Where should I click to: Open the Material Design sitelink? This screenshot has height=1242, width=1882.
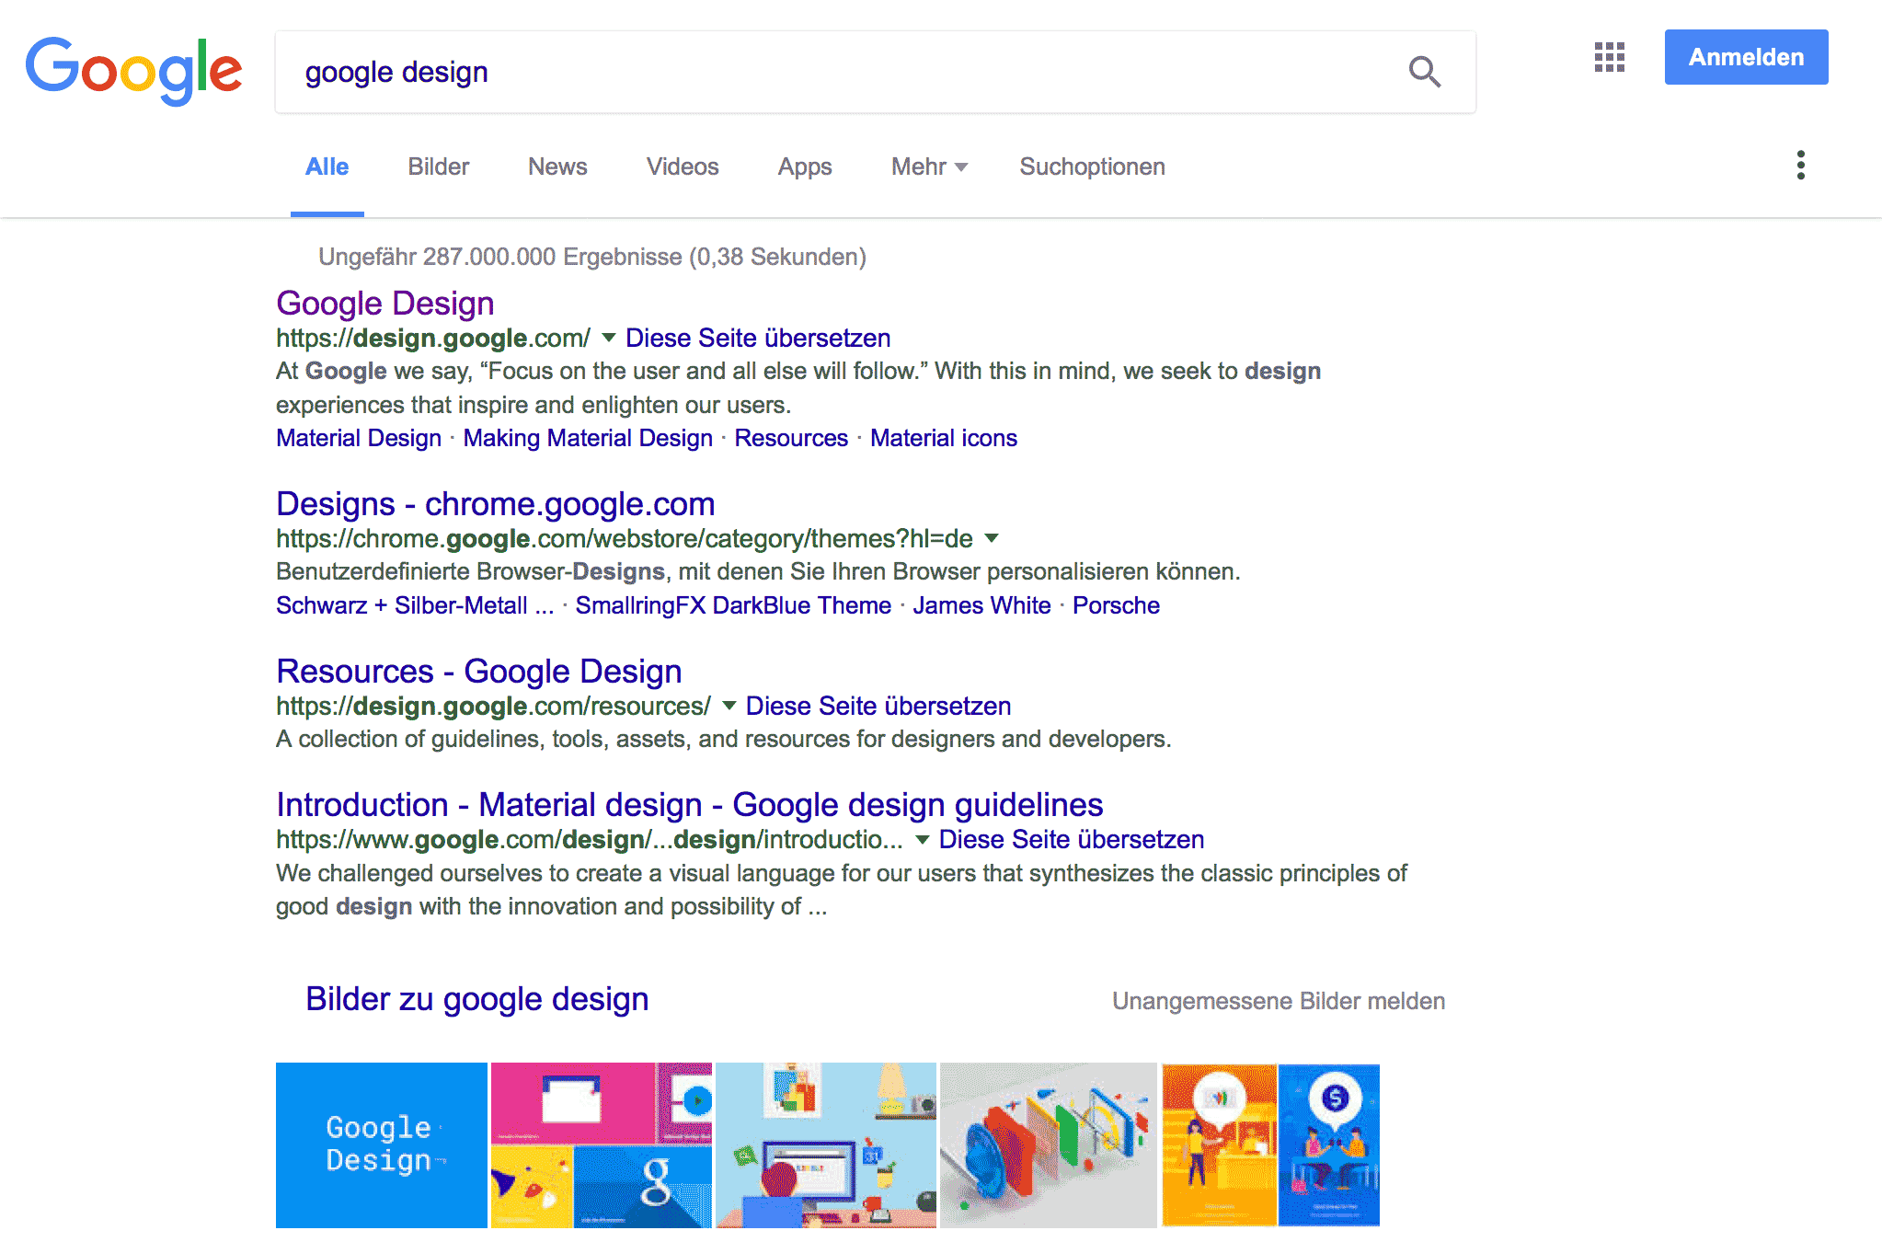point(359,438)
